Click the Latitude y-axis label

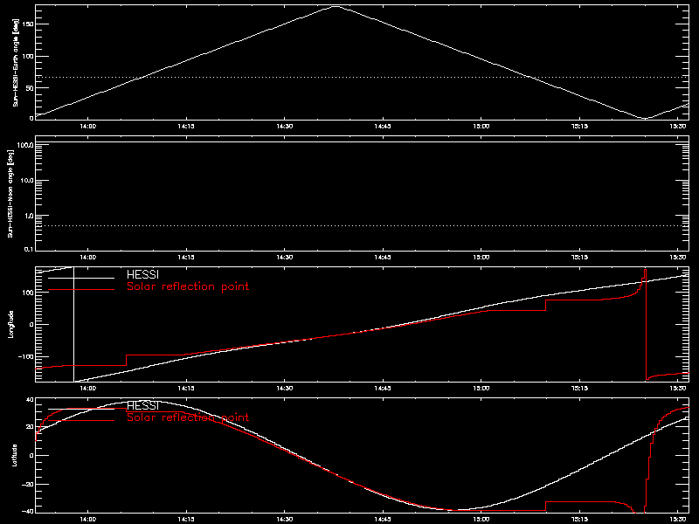[15, 455]
